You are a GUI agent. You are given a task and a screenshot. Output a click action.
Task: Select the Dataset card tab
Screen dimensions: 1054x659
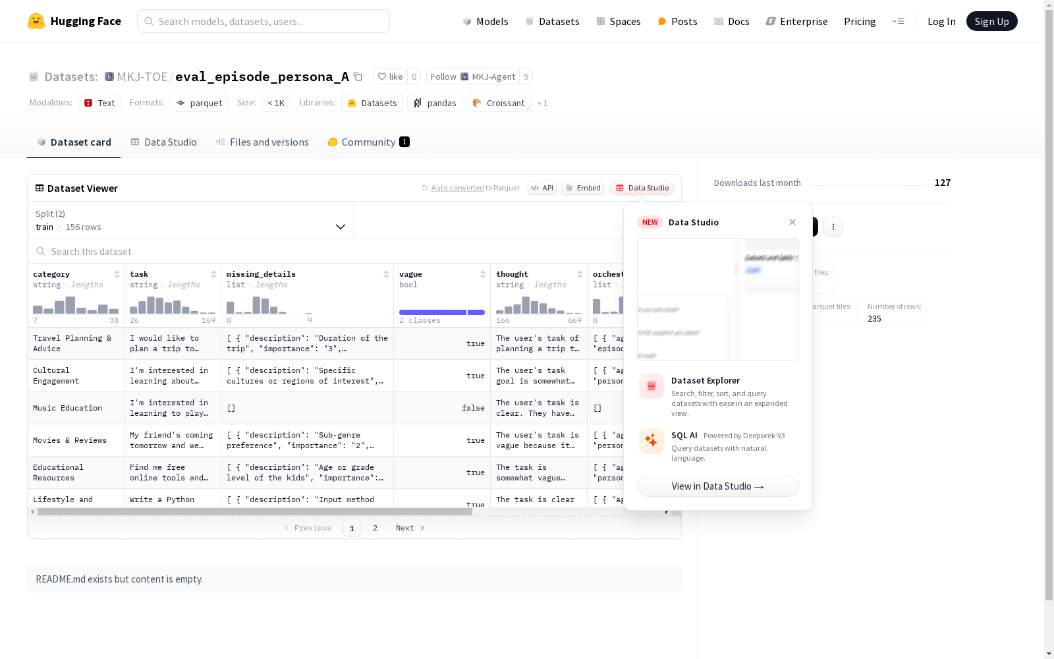[x=74, y=142]
